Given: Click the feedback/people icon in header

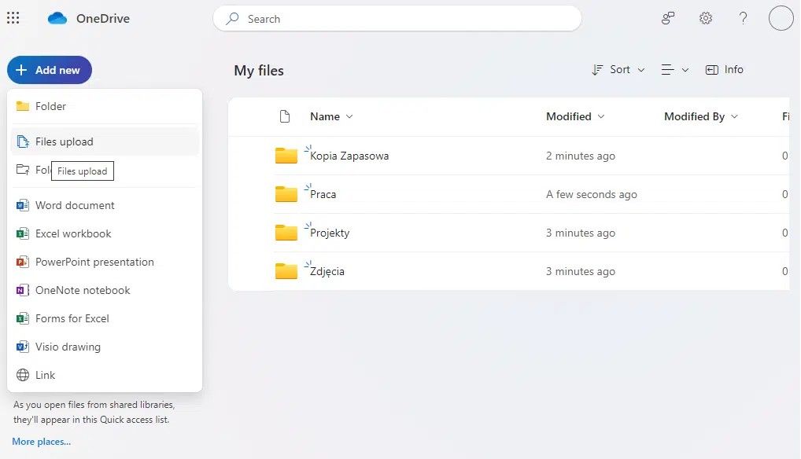Looking at the screenshot, I should pyautogui.click(x=668, y=18).
